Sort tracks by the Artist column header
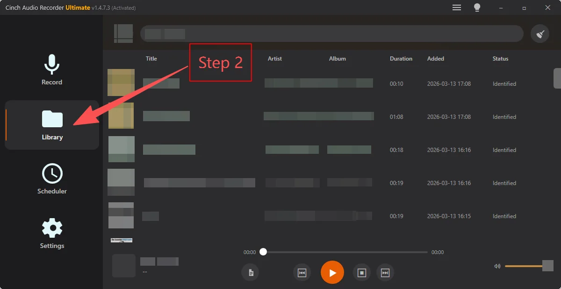The image size is (561, 289). [274, 58]
